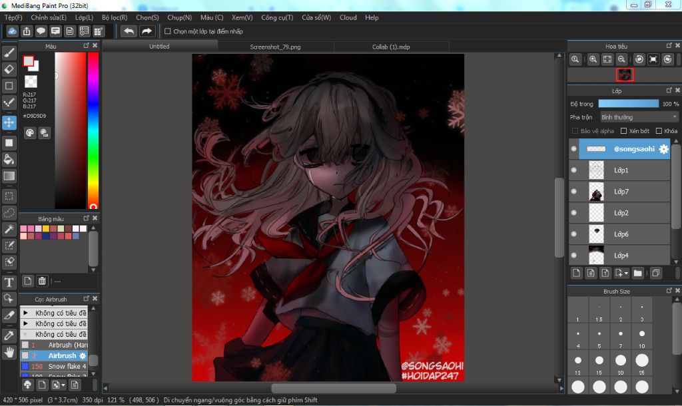Screen dimensions: 682x406
Task: Expand the first 'Không có tiêu đề' brush group
Action: (25, 313)
